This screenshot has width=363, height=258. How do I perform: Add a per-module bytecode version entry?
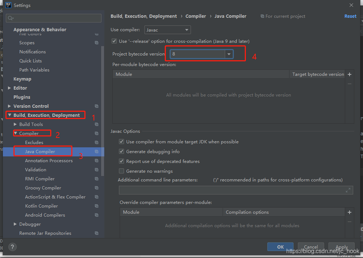tap(350, 74)
